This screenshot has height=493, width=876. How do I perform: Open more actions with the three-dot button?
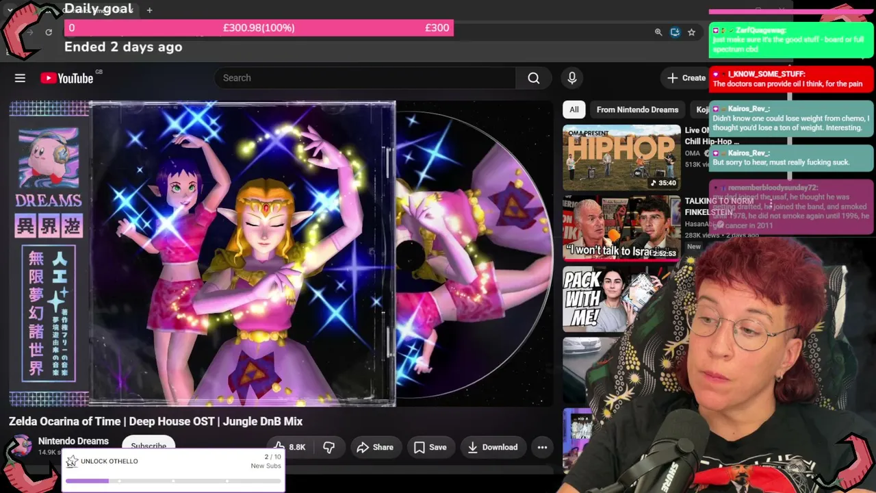coord(542,447)
